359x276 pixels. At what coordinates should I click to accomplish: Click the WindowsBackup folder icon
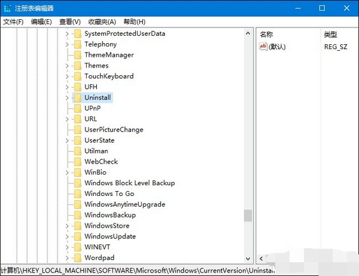click(78, 215)
